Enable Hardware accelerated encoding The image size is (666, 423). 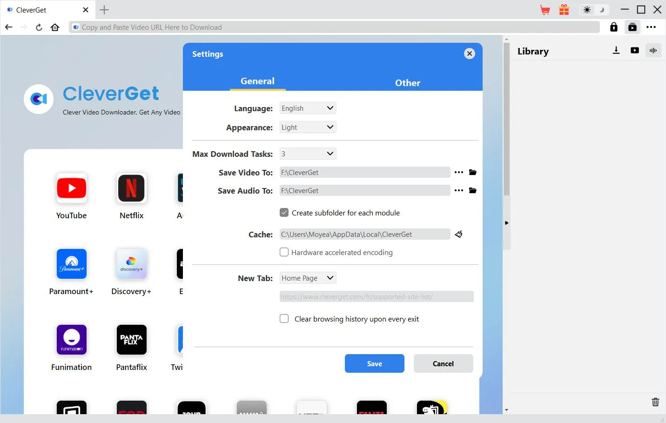tap(284, 252)
